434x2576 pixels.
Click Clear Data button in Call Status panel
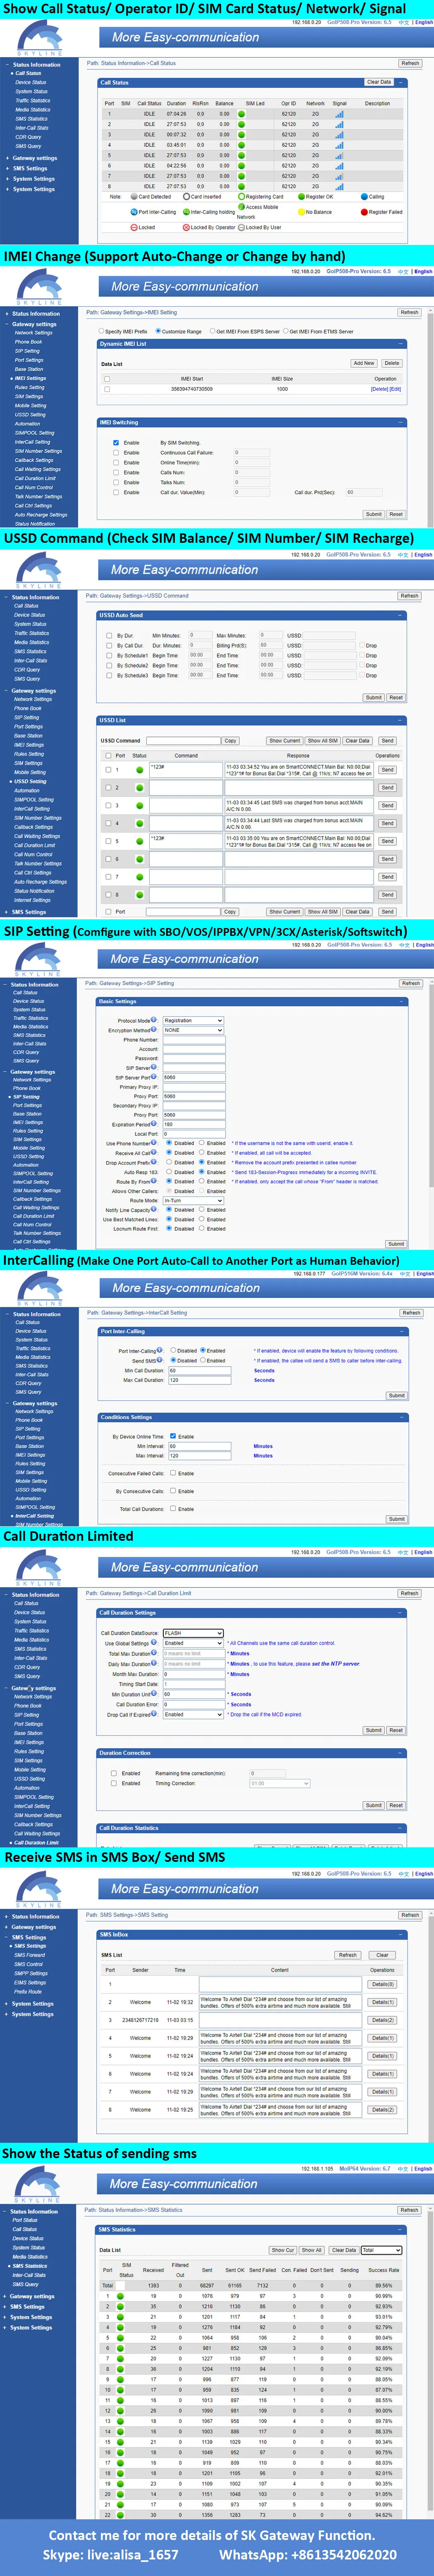point(379,82)
